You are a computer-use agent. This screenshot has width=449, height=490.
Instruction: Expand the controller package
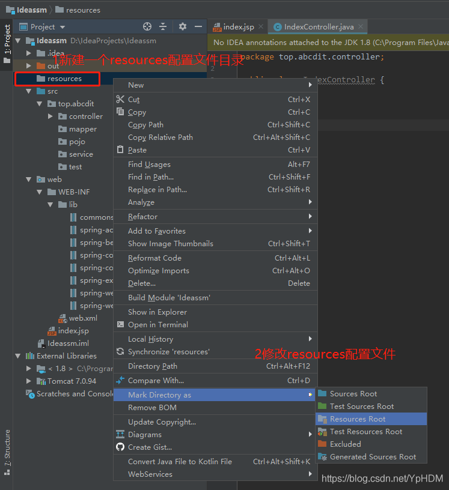click(x=50, y=116)
